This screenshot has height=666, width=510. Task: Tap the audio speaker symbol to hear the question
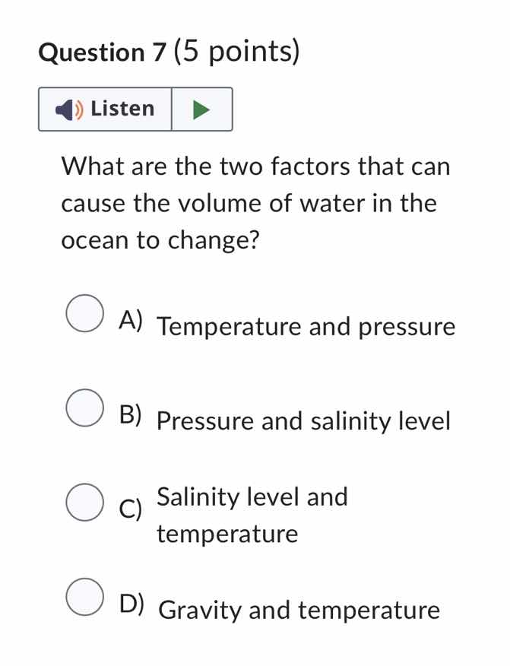point(67,109)
